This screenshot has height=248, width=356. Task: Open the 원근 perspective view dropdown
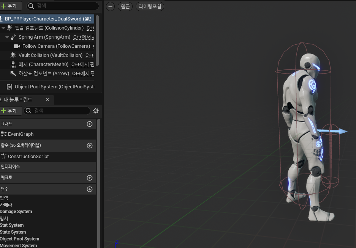click(x=125, y=6)
